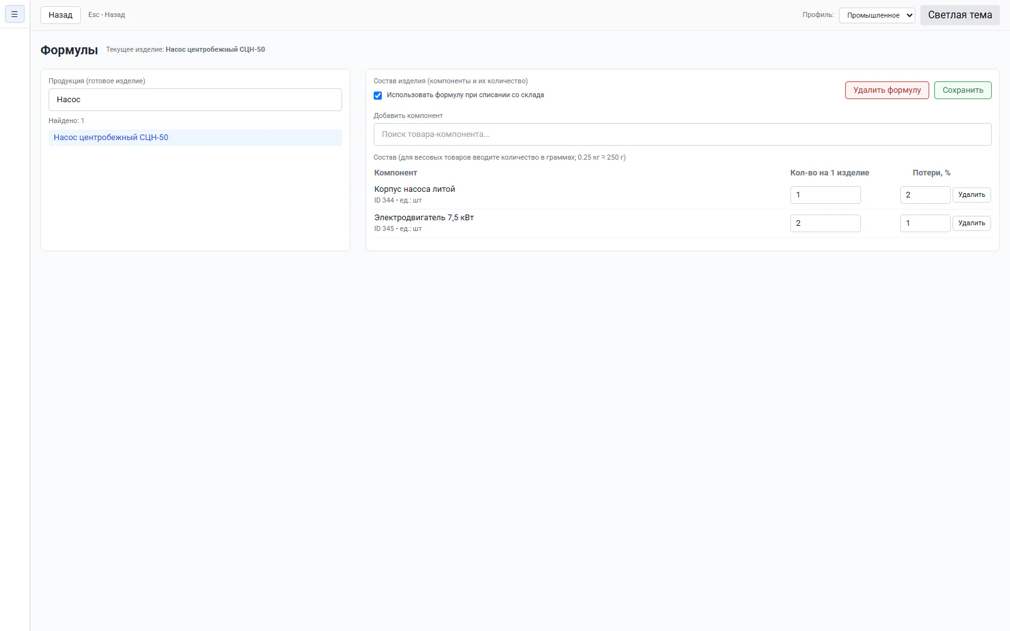Viewport: 1010px width, 631px height.
Task: Switch theme via Светлая тема button
Action: [x=959, y=15]
